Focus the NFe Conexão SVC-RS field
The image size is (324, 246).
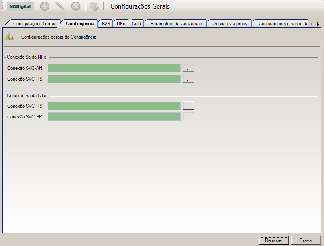pyautogui.click(x=114, y=79)
